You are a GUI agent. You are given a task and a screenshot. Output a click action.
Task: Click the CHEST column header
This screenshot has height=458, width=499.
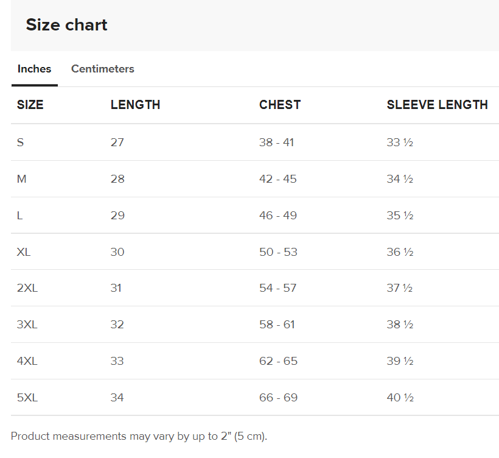tap(280, 105)
